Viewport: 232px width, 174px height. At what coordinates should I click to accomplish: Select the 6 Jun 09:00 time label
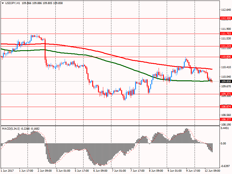[100, 171]
